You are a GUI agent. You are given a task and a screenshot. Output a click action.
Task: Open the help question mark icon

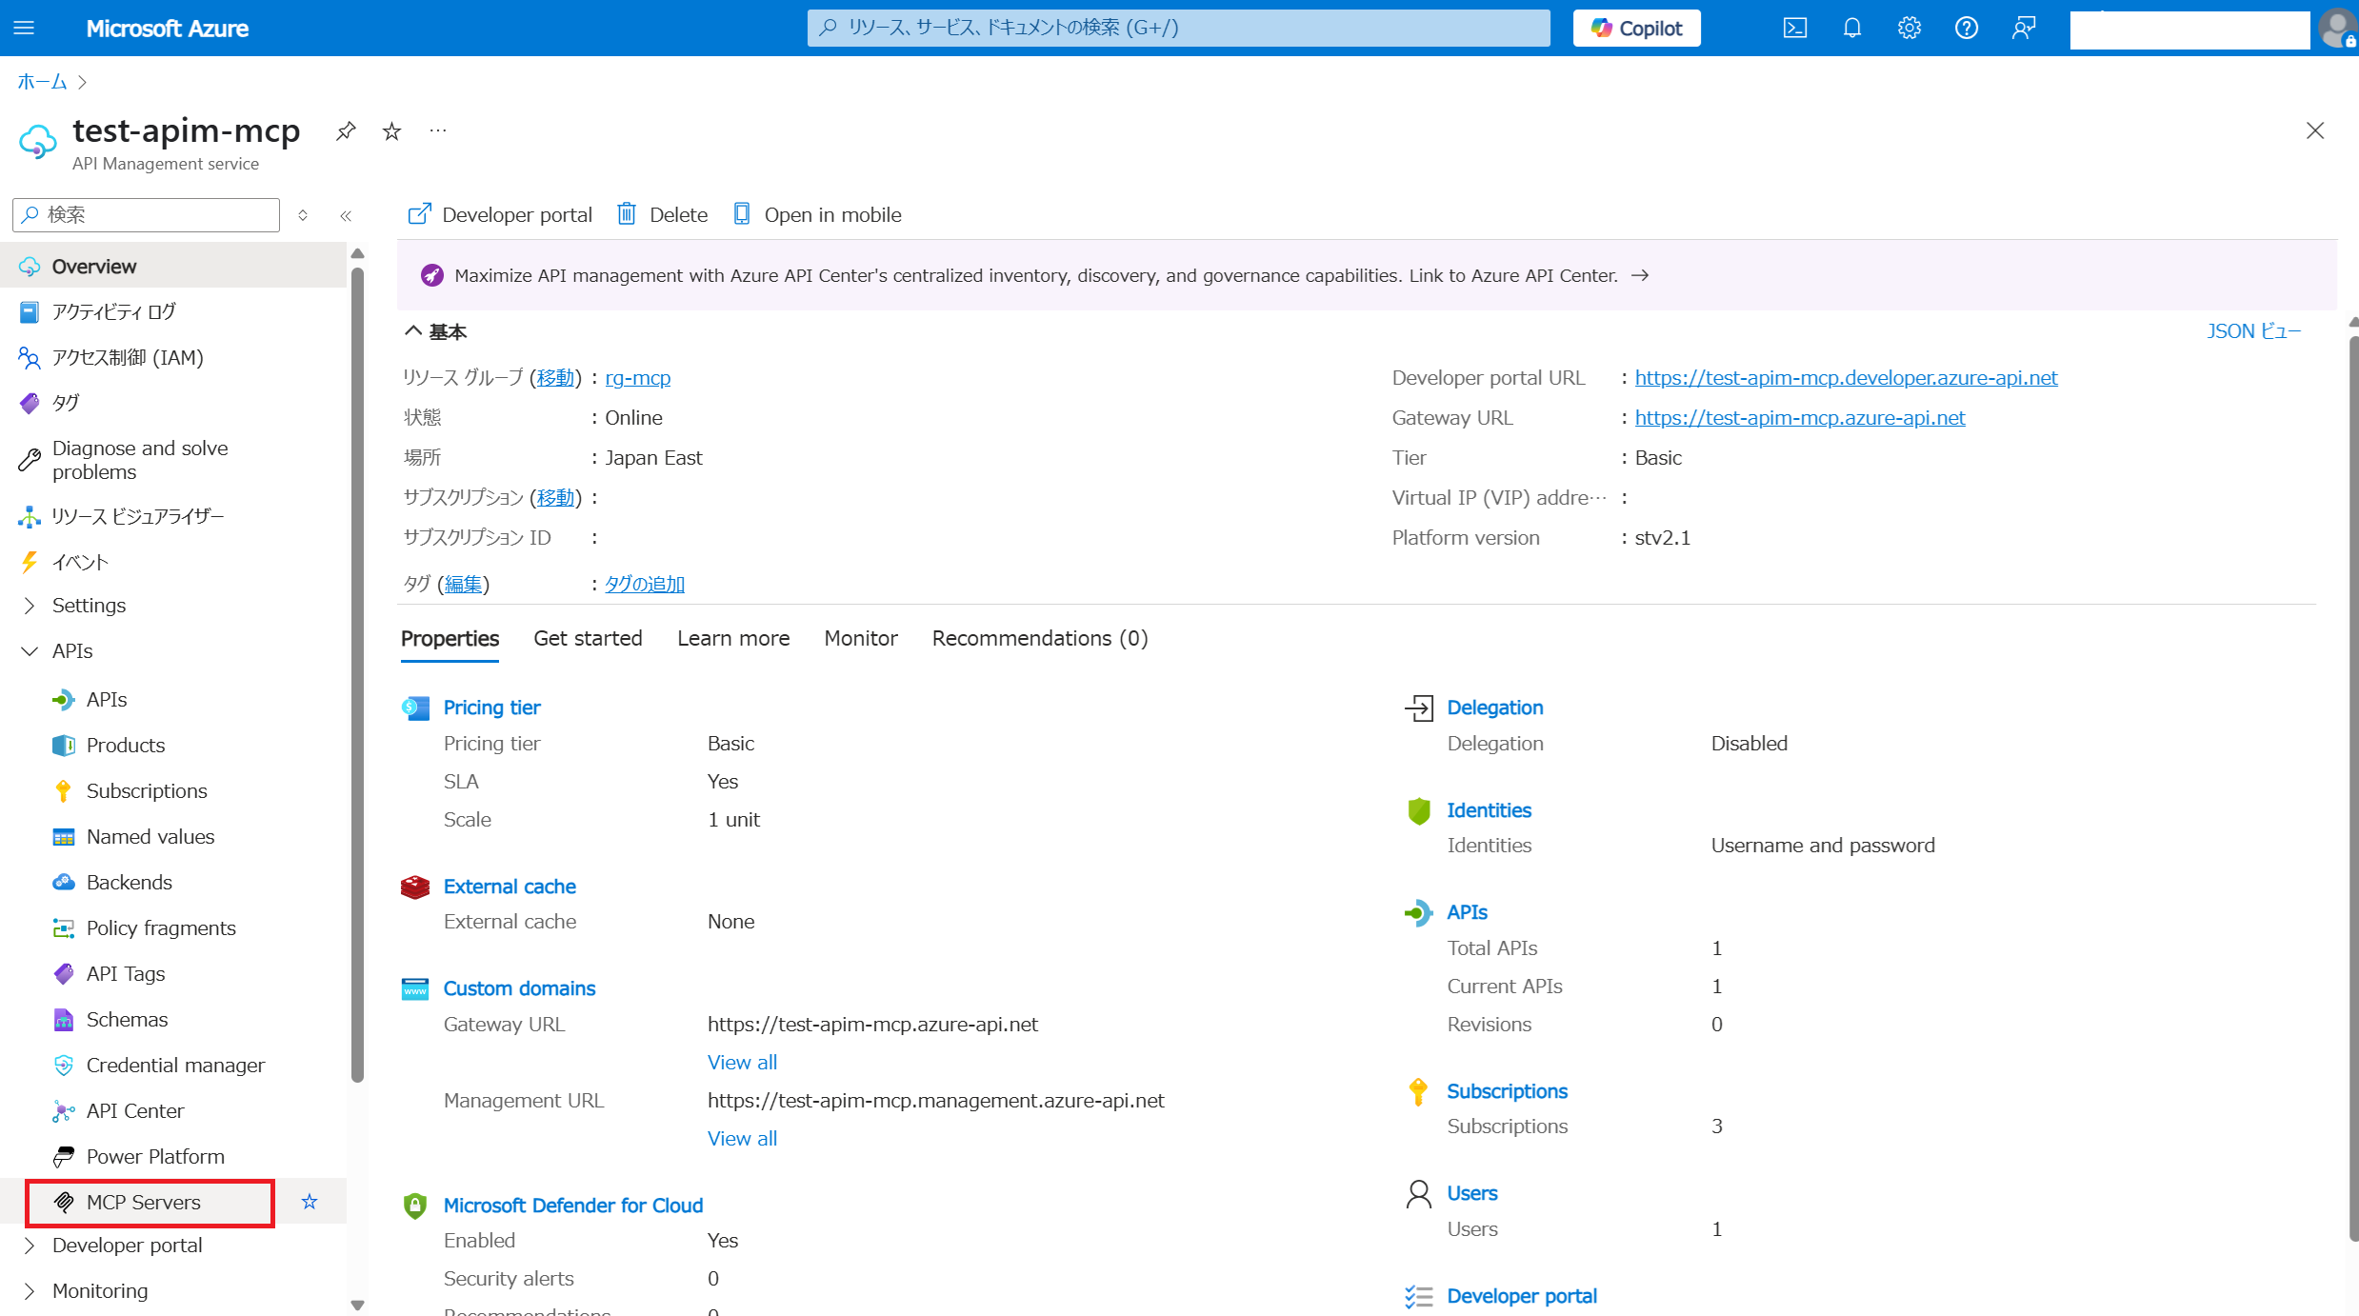(1966, 28)
